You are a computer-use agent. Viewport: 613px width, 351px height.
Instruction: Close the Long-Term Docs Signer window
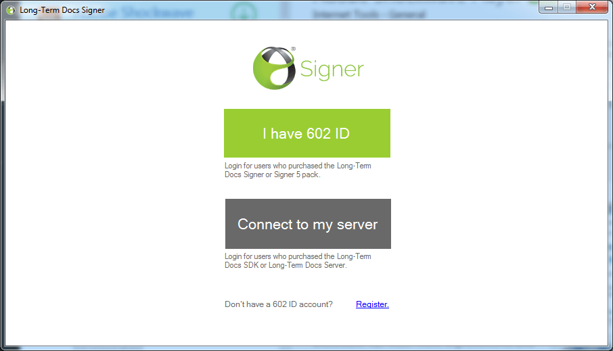point(592,7)
